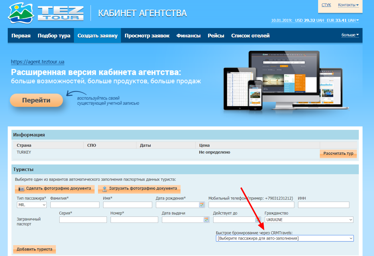Open CRMTravels passenger auto-fill dropdown

point(285,238)
